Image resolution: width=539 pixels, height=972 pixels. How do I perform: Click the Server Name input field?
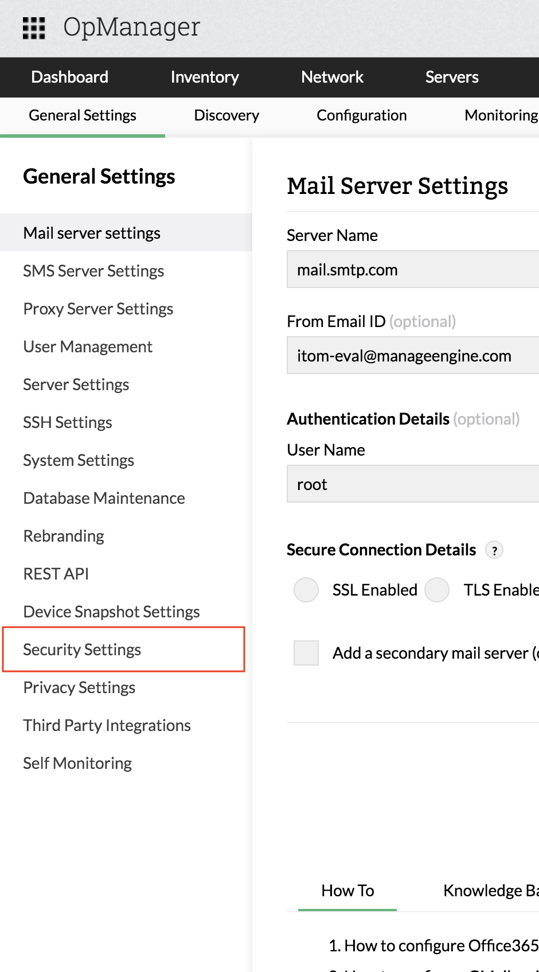(413, 270)
